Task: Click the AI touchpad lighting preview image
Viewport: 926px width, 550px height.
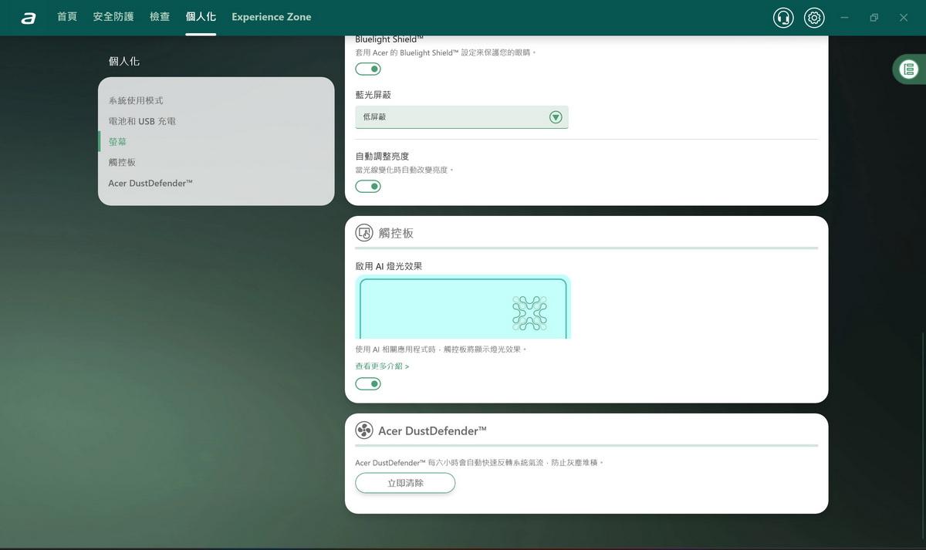Action: click(x=463, y=307)
